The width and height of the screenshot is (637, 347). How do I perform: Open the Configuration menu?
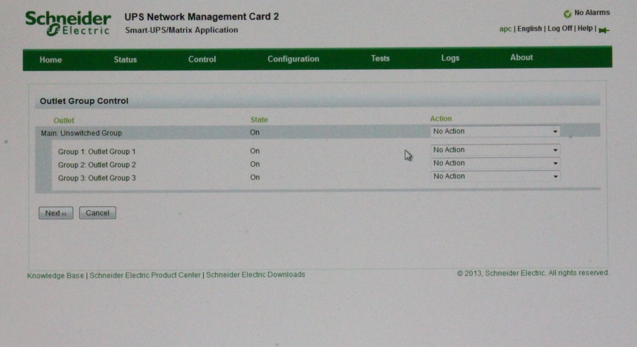pos(293,59)
